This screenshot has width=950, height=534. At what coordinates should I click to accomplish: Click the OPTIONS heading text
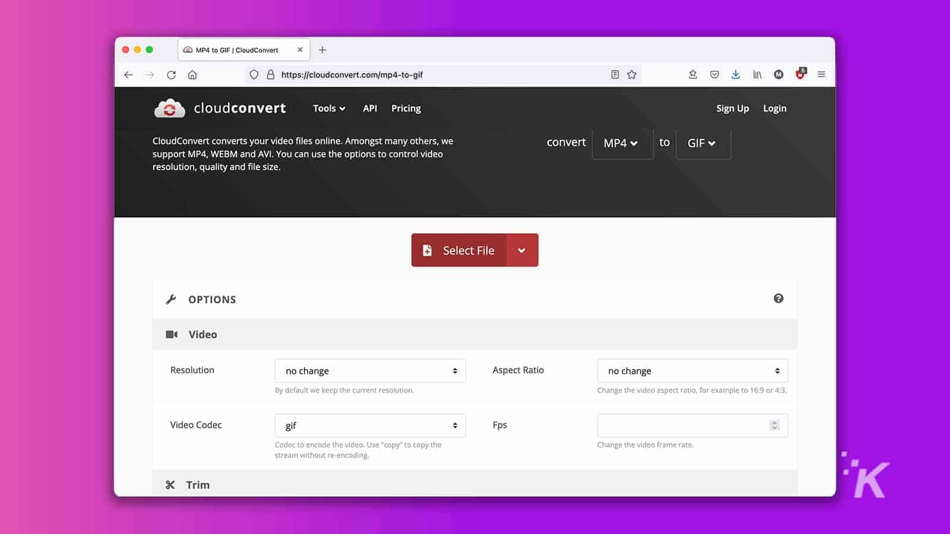coord(212,300)
